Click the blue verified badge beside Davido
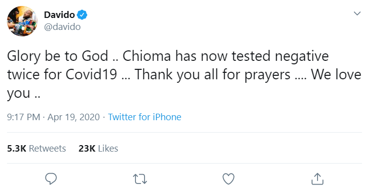371x194 pixels. pyautogui.click(x=82, y=15)
